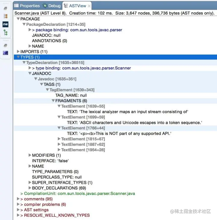Select text 'ASCII characters and Unicode escapes' row
The image size is (217, 220).
click(x=134, y=123)
